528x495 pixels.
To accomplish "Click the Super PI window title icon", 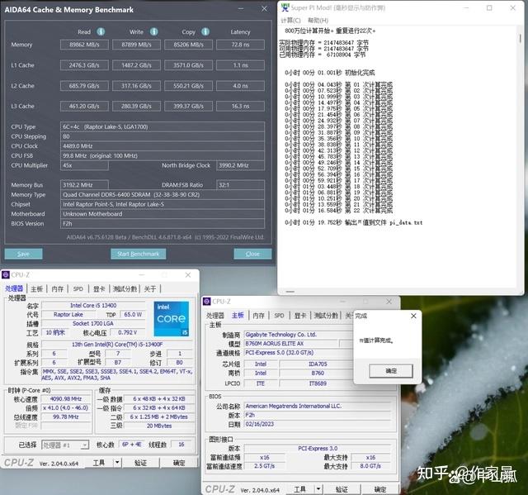I will tap(285, 7).
